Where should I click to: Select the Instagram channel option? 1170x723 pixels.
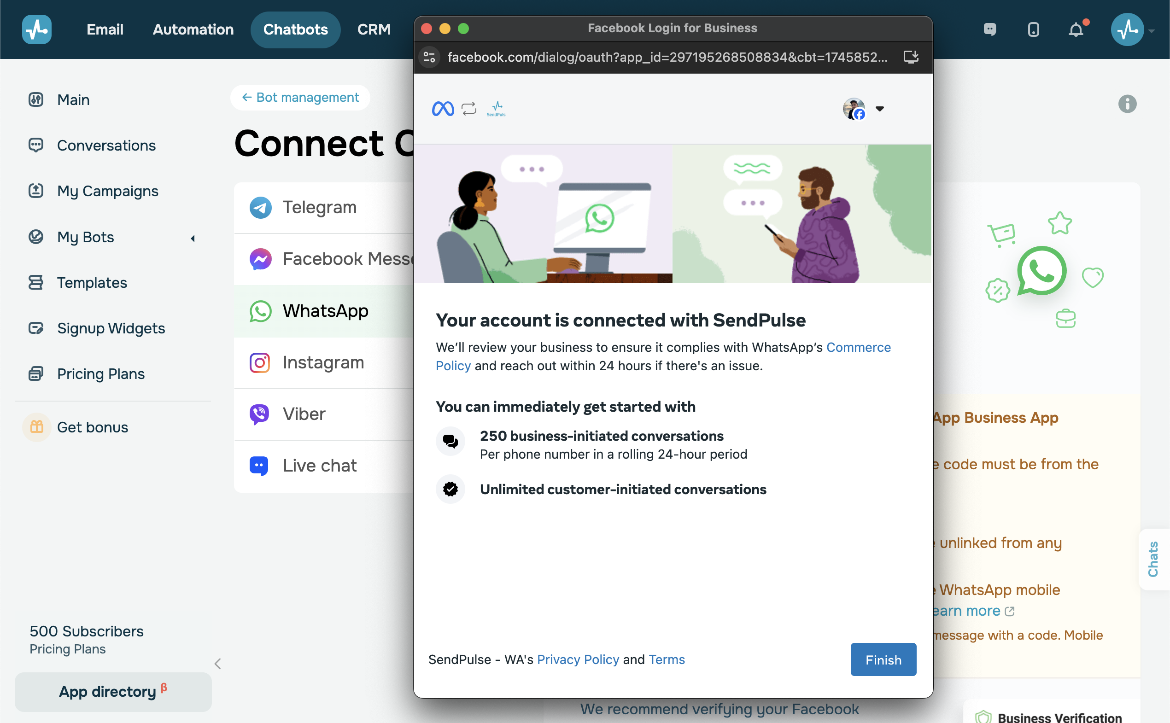click(x=324, y=362)
